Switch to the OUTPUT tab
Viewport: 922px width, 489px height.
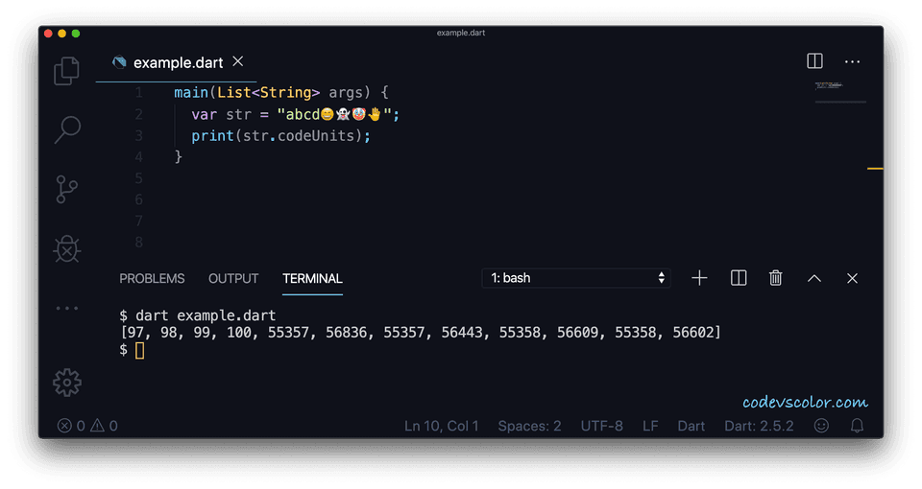point(233,278)
